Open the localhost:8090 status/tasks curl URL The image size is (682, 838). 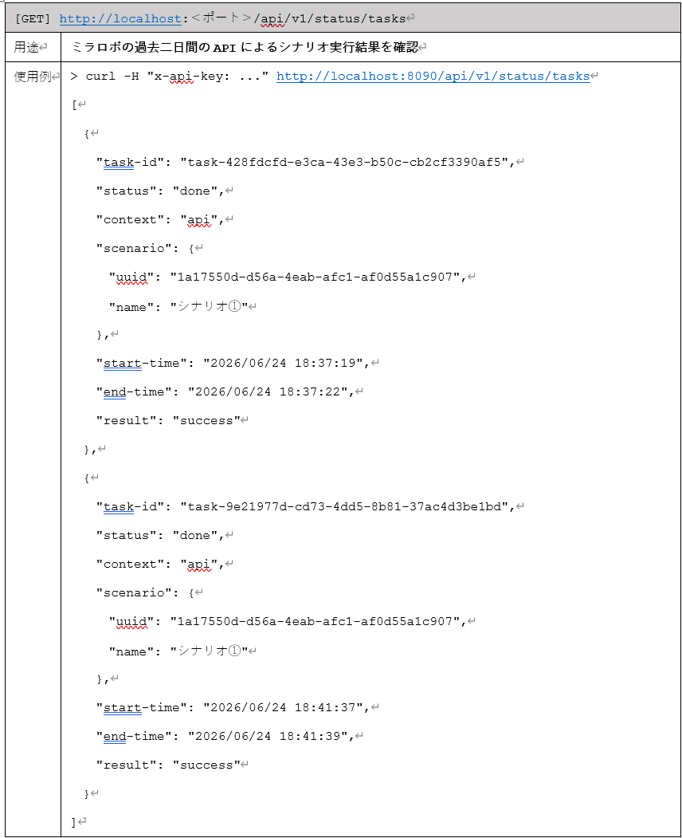[x=433, y=76]
